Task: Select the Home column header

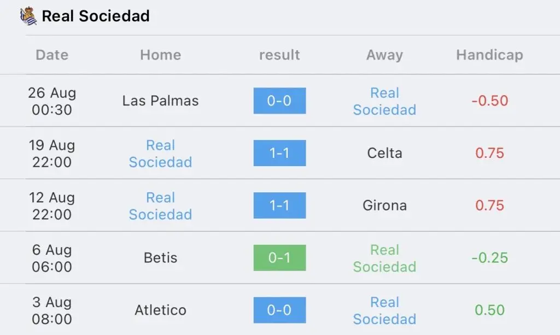Action: click(161, 55)
